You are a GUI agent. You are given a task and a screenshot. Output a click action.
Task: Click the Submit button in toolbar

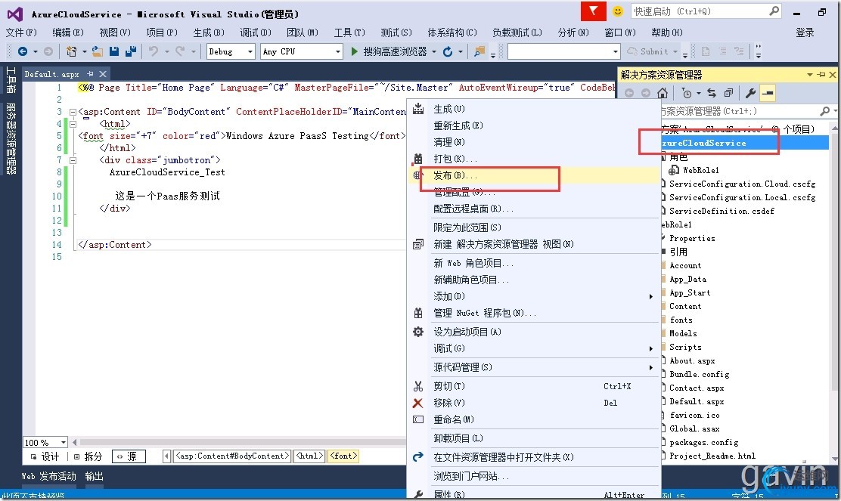tap(647, 51)
